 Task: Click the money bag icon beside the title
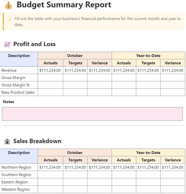[9, 5]
